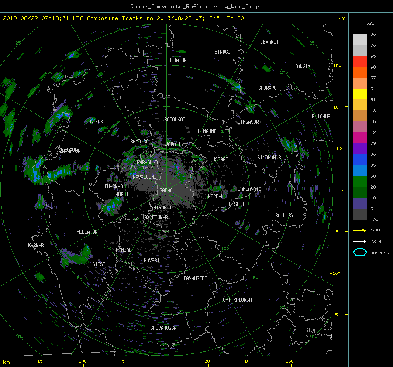Click the HOSPET city label
The image size is (393, 367).
coord(237,204)
